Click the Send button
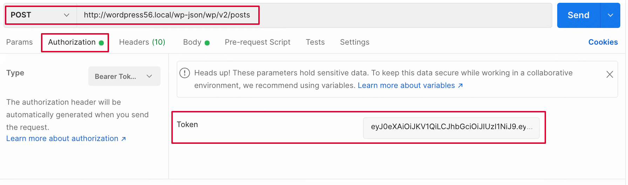628x185 pixels. pos(579,15)
